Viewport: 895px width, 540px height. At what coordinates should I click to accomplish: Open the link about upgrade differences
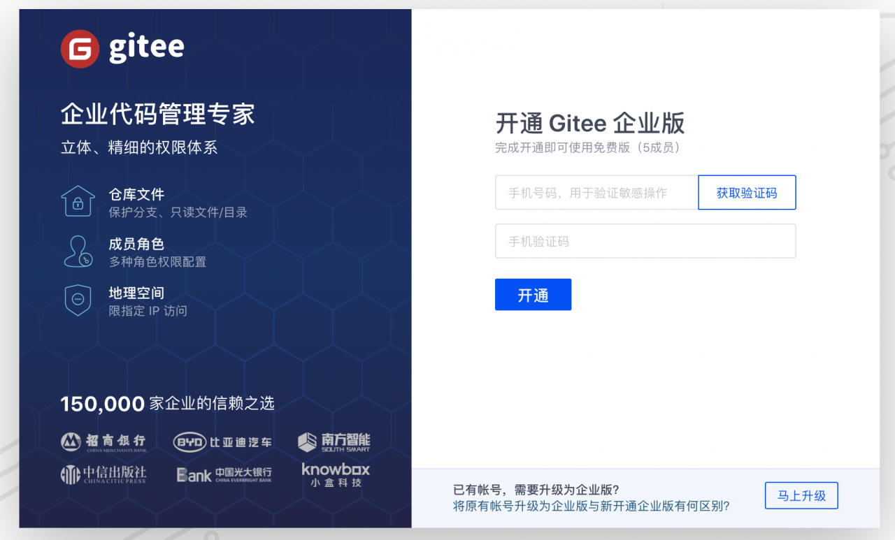591,506
